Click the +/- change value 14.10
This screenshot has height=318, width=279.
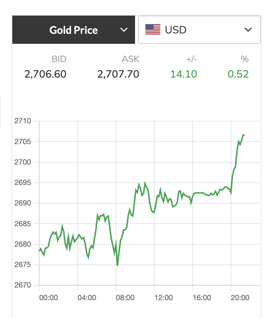click(x=183, y=74)
